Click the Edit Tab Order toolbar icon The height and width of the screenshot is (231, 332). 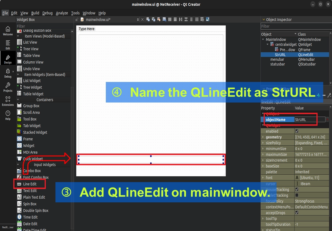pyautogui.click(x=164, y=20)
